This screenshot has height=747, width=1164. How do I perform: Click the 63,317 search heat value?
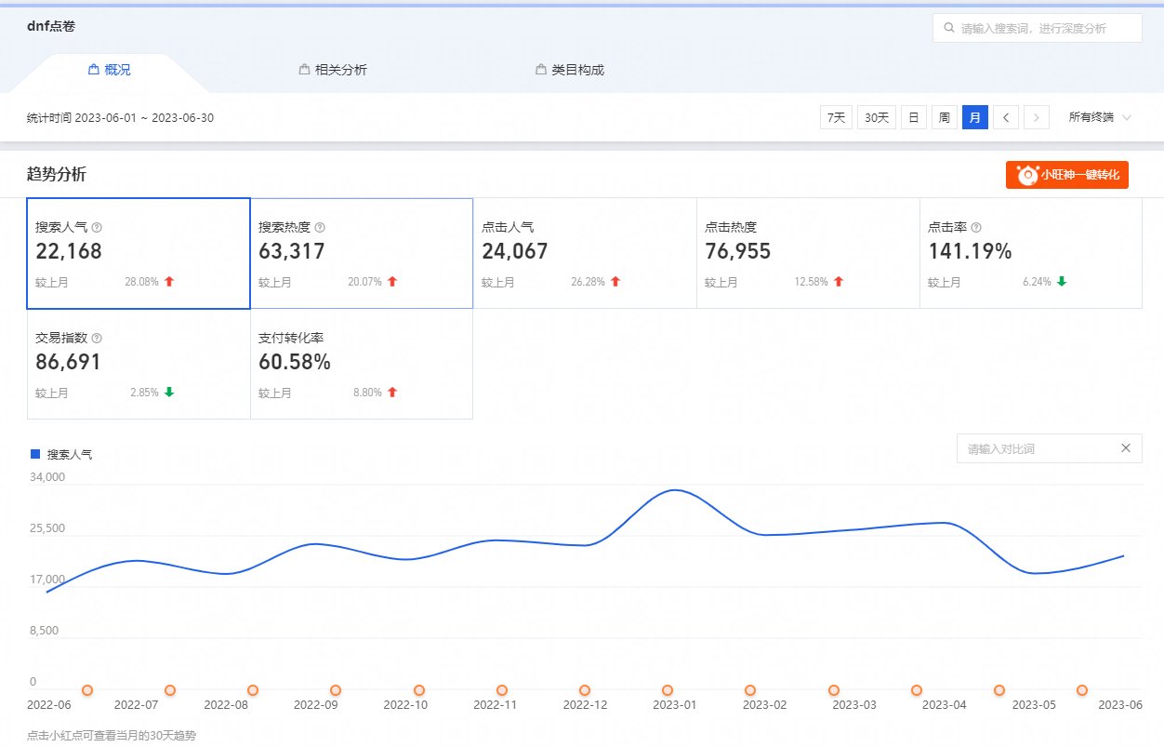point(292,251)
